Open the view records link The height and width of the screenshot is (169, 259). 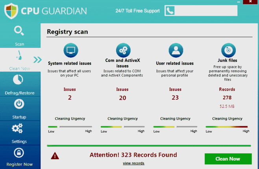click(x=133, y=163)
